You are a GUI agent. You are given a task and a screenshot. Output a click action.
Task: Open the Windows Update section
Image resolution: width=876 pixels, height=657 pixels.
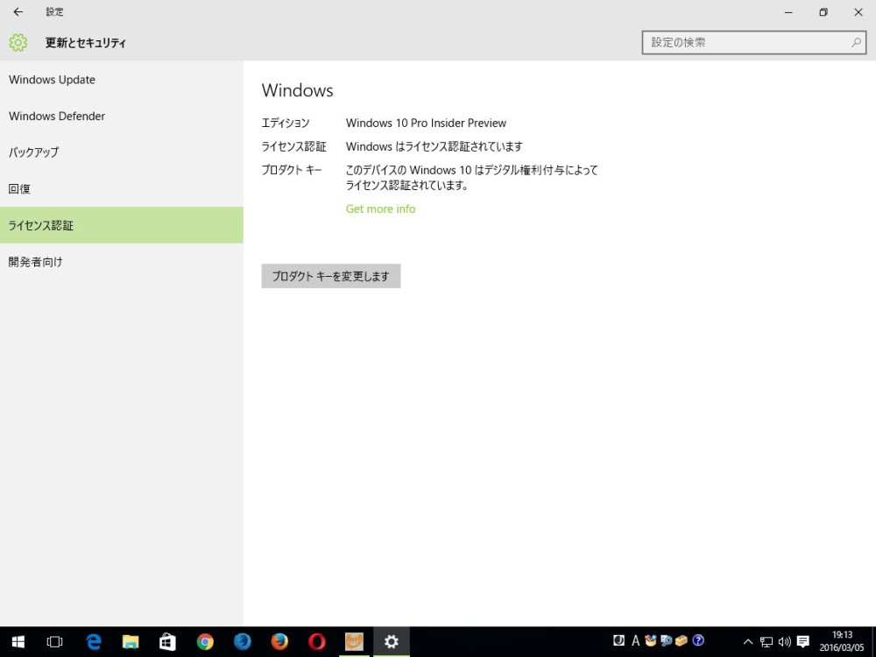pos(53,80)
